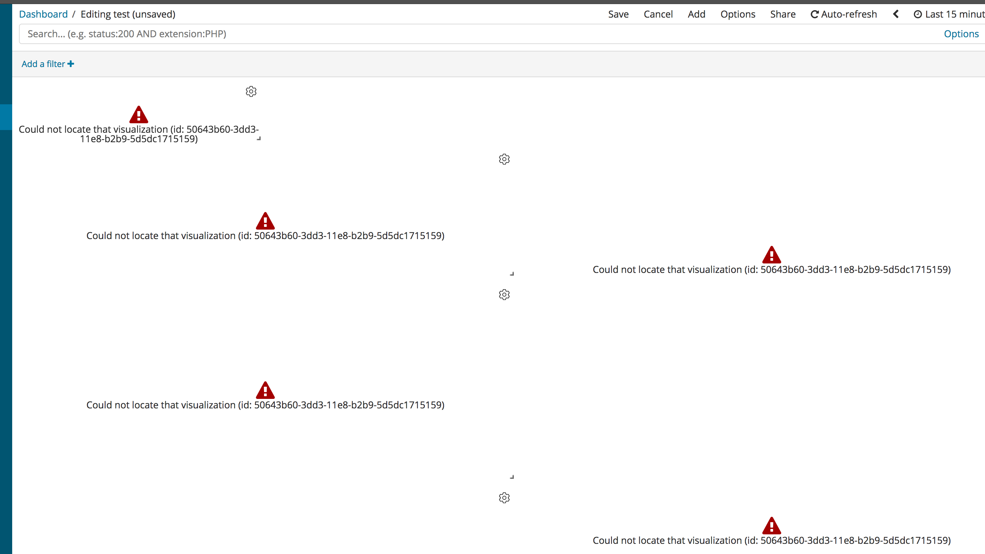Open gear menu on right-side error panel

[x=504, y=159]
